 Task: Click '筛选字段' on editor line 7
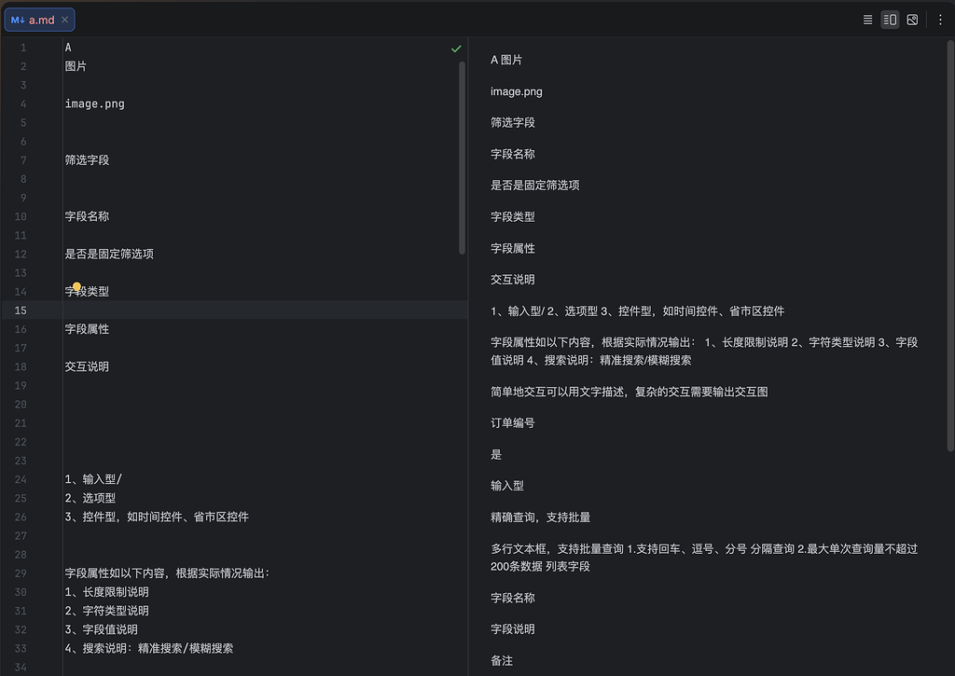(87, 160)
